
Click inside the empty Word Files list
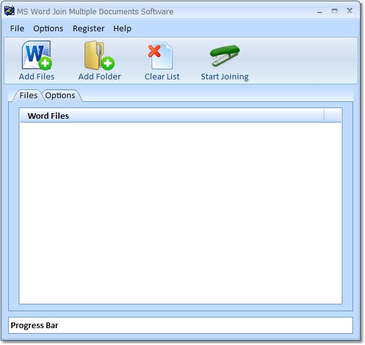click(x=181, y=212)
